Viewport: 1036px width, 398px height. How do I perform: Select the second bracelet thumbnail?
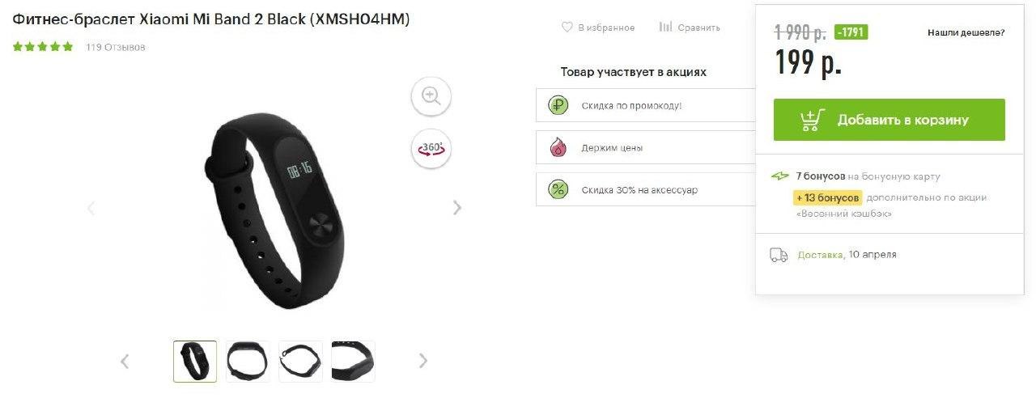click(x=248, y=361)
